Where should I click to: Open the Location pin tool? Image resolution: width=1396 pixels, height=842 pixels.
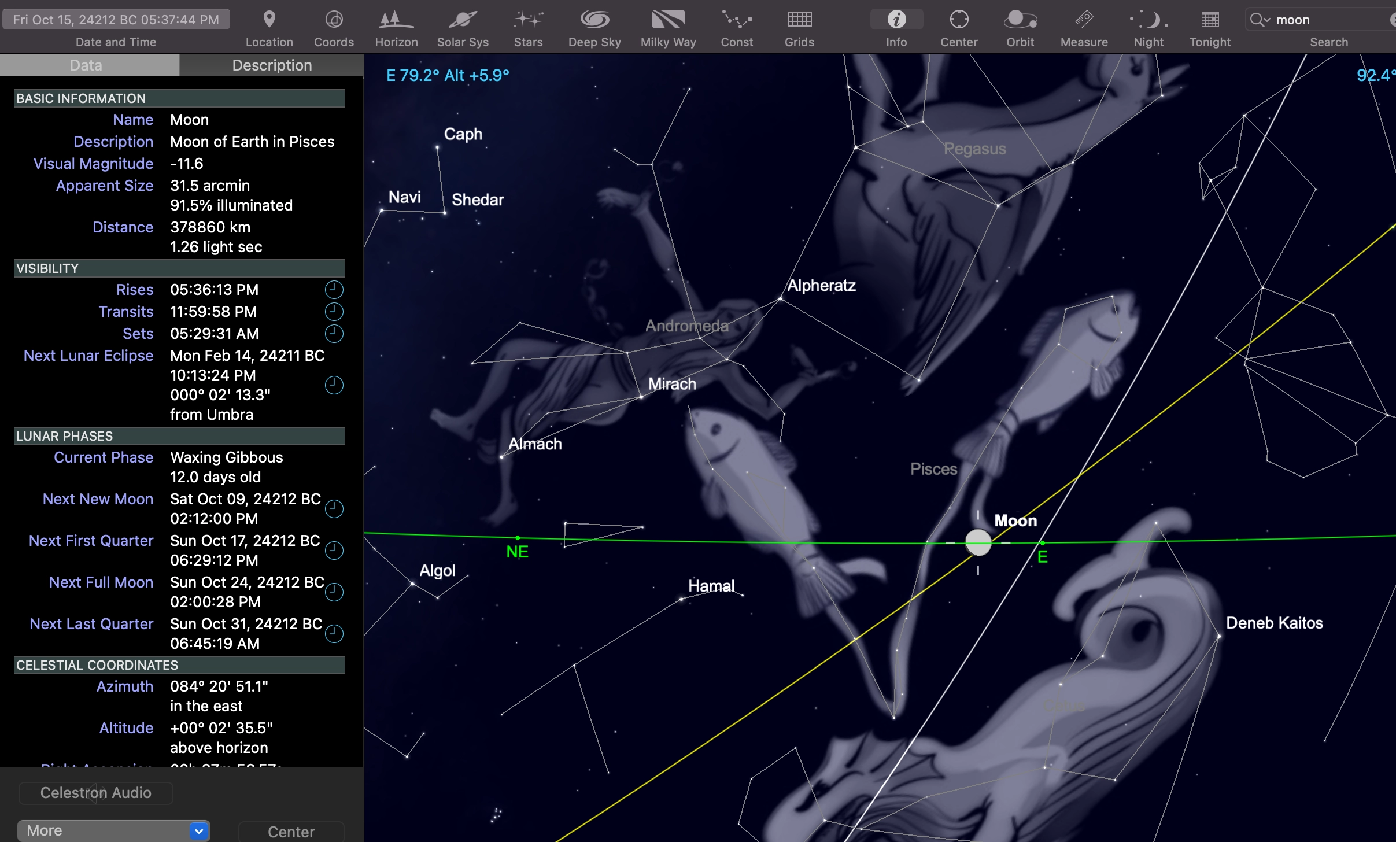pos(269,20)
